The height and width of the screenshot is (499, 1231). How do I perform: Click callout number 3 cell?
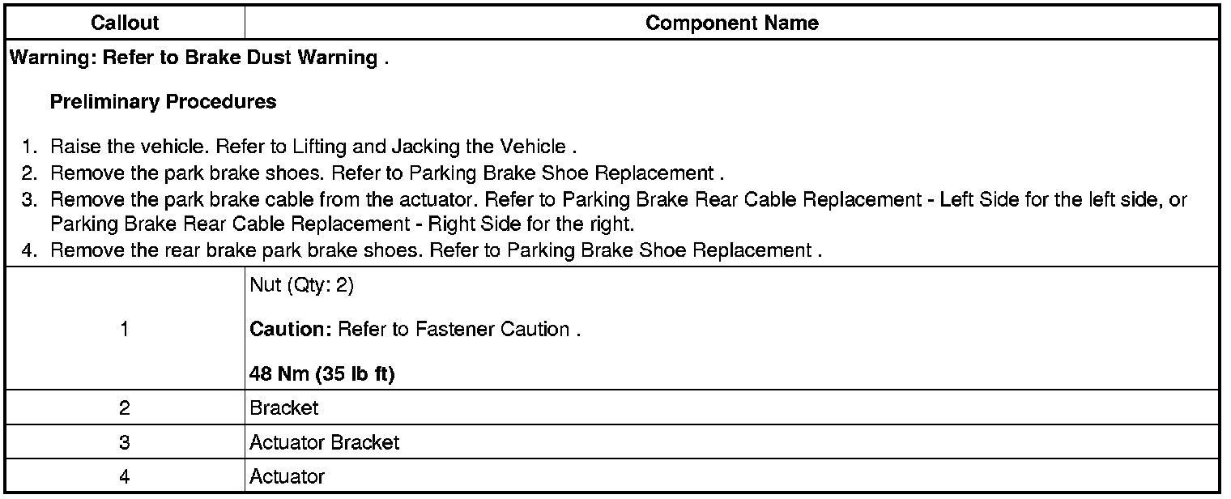point(124,443)
